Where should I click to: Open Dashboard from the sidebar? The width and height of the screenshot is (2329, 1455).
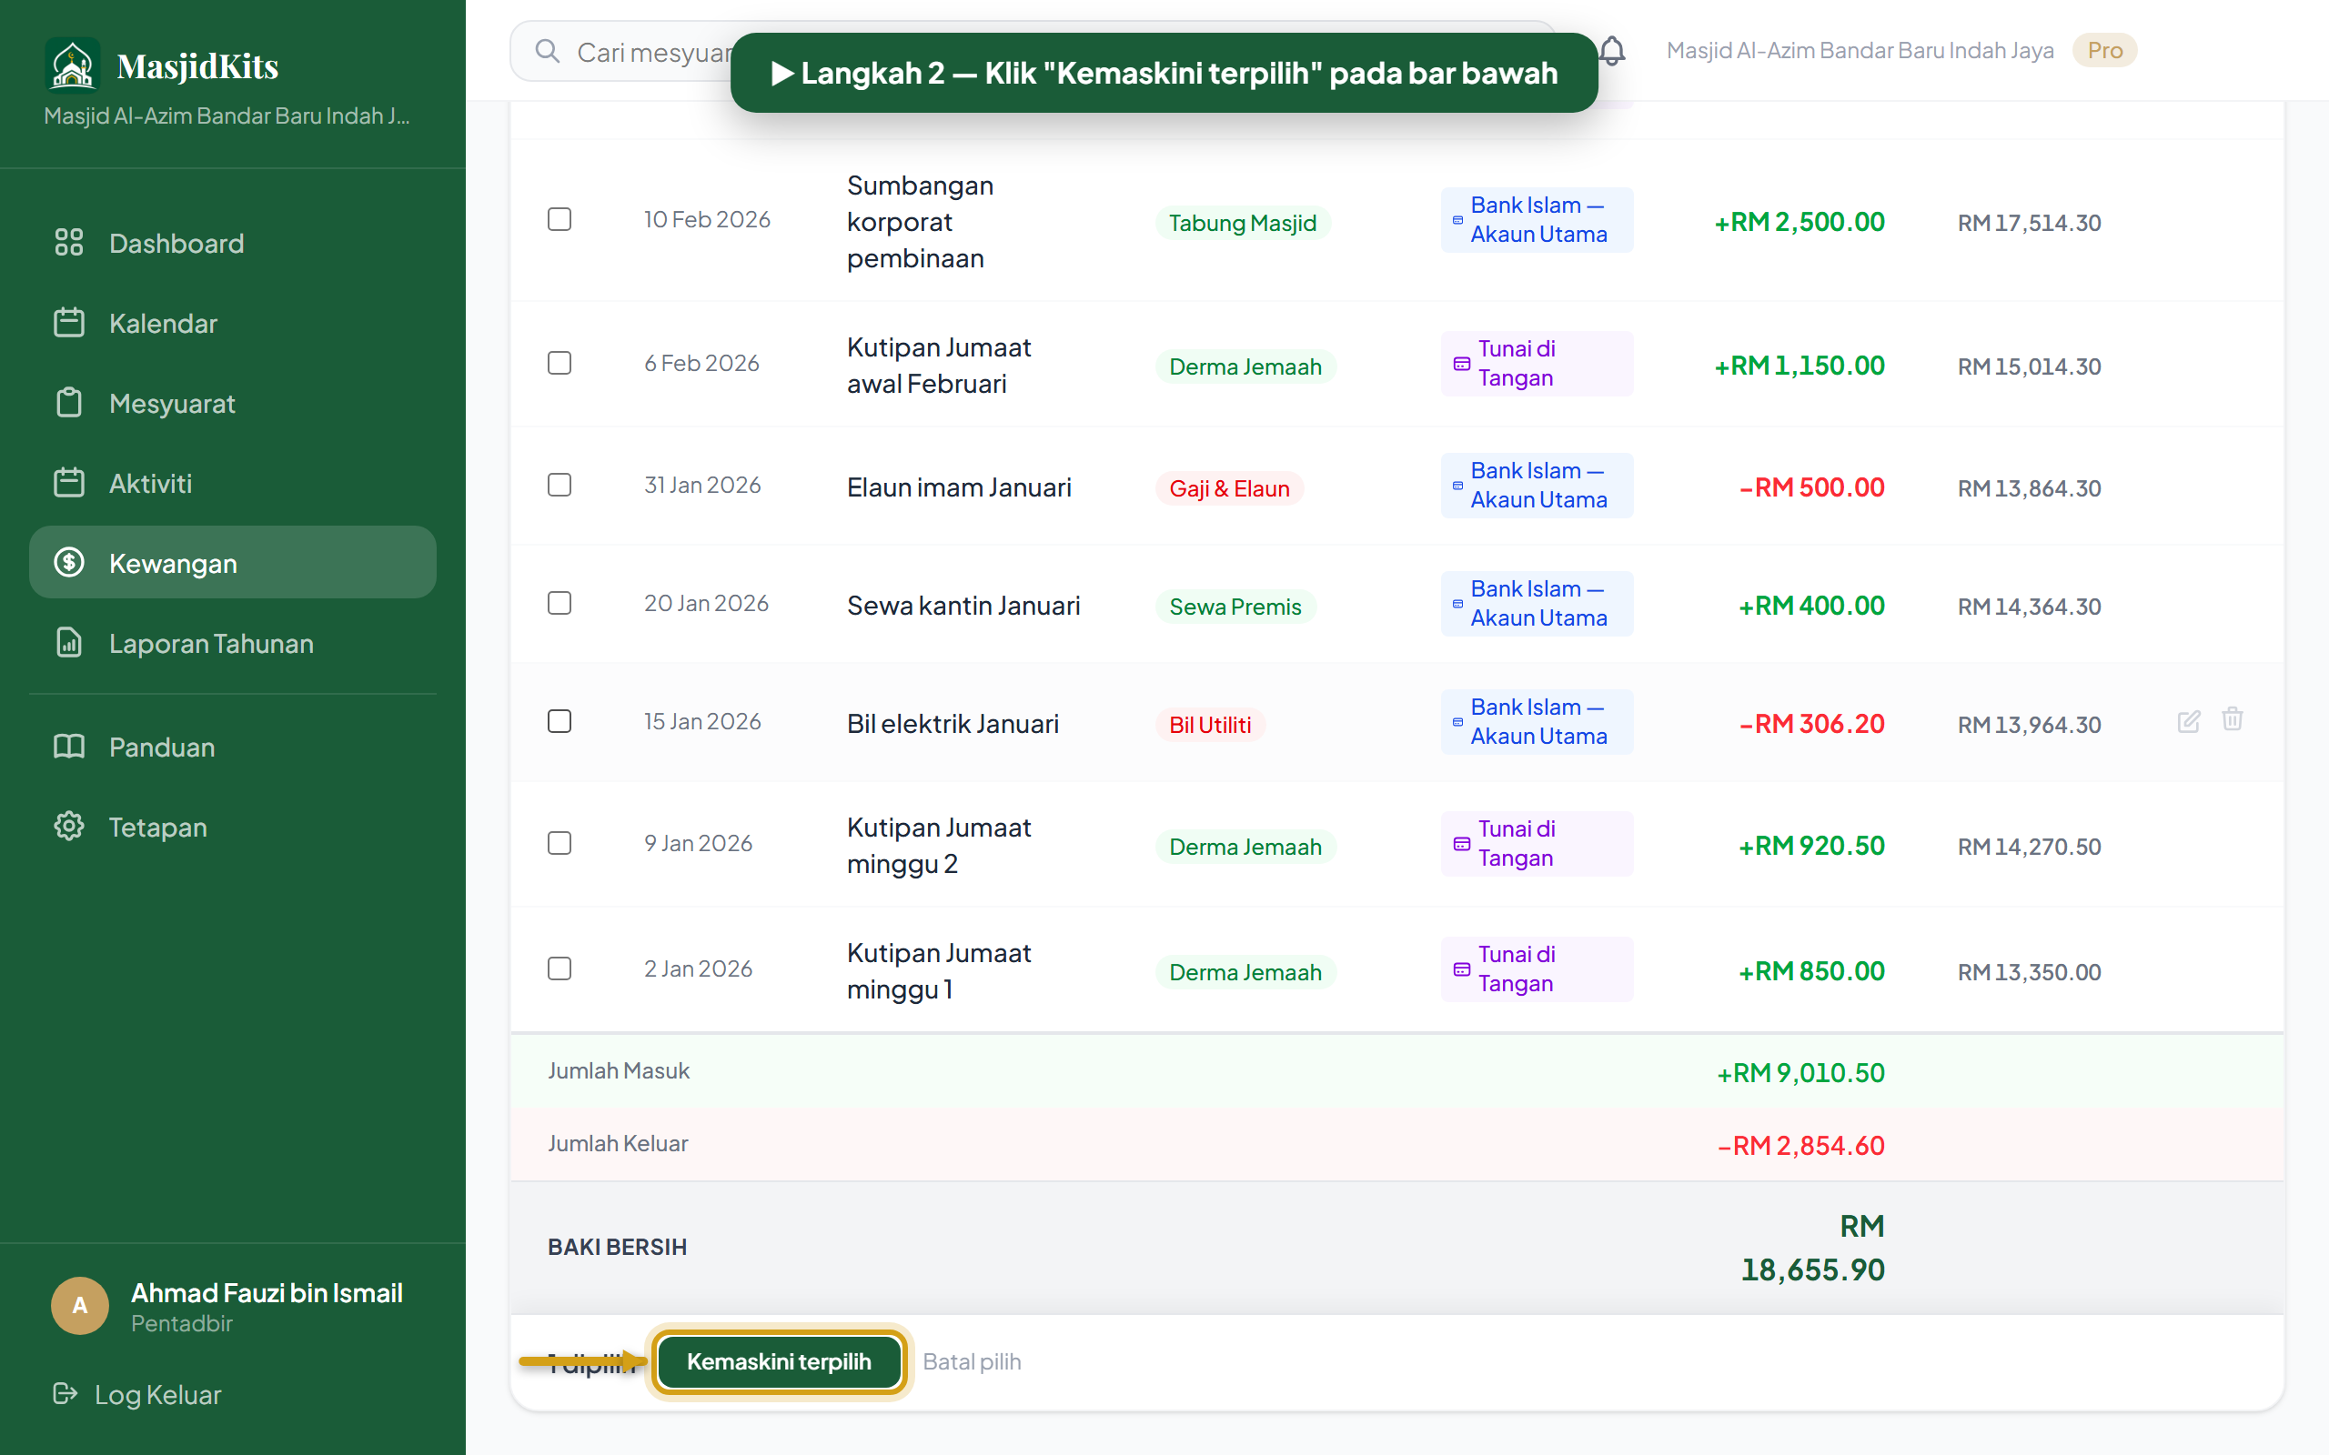232,243
